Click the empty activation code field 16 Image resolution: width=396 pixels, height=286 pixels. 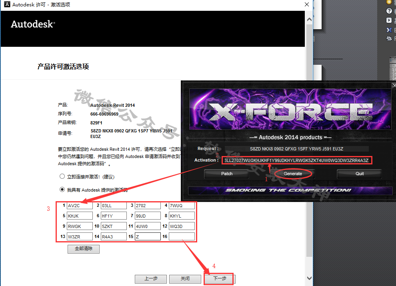point(182,236)
